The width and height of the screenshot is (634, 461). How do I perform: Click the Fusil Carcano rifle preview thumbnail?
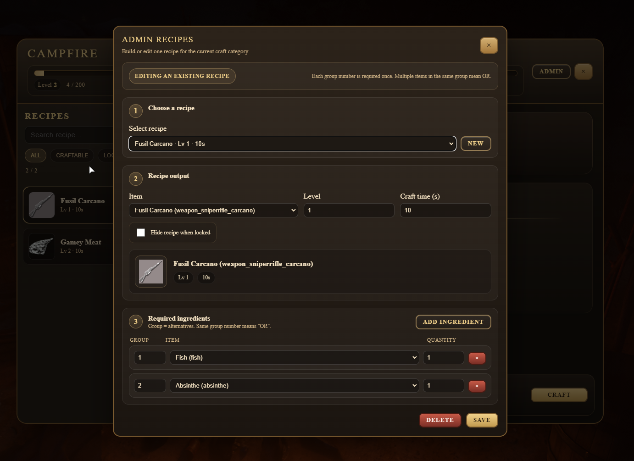(x=151, y=272)
